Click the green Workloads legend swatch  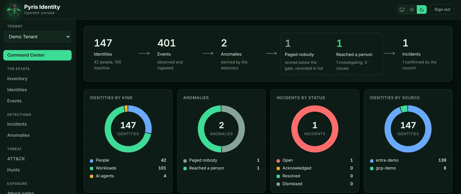click(x=92, y=168)
